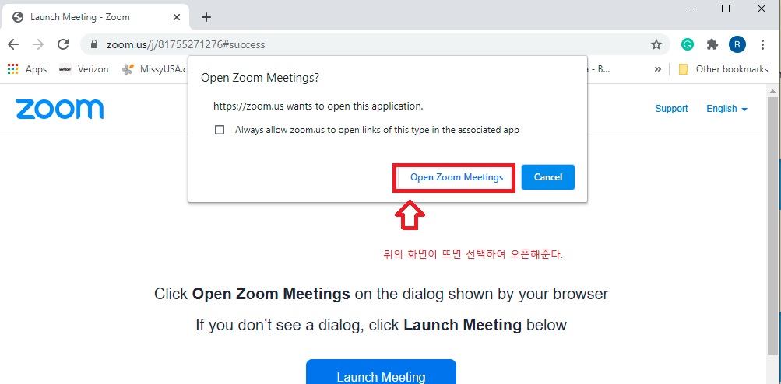Bookmark this page with the star icon
781x384 pixels.
pyautogui.click(x=656, y=44)
